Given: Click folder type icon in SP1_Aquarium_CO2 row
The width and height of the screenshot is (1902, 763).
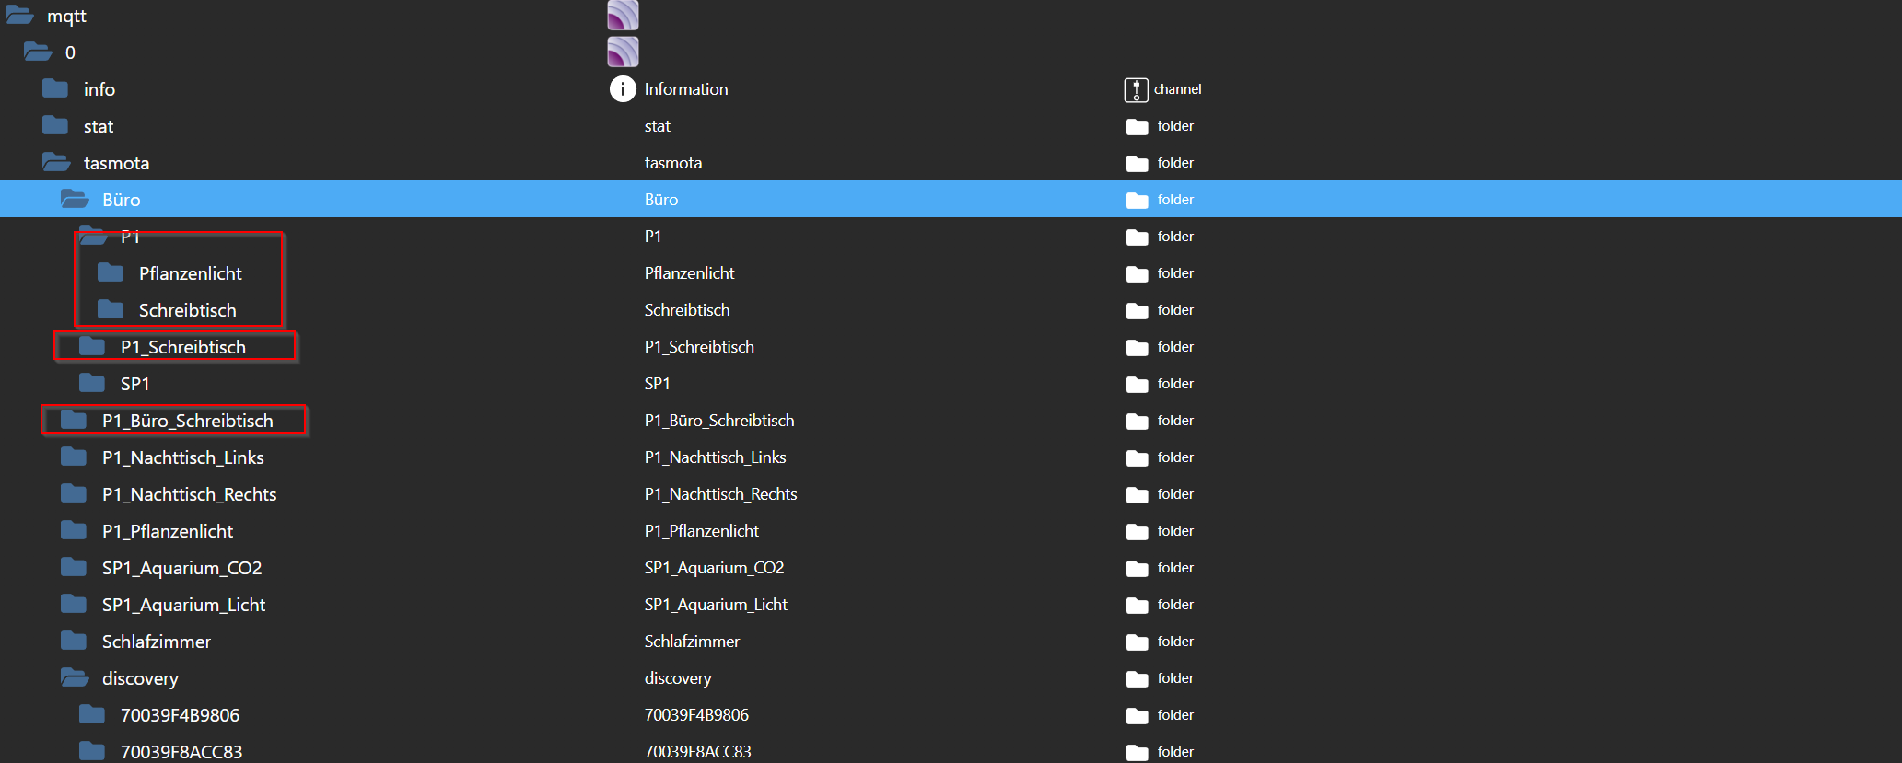Looking at the screenshot, I should click(x=1137, y=568).
